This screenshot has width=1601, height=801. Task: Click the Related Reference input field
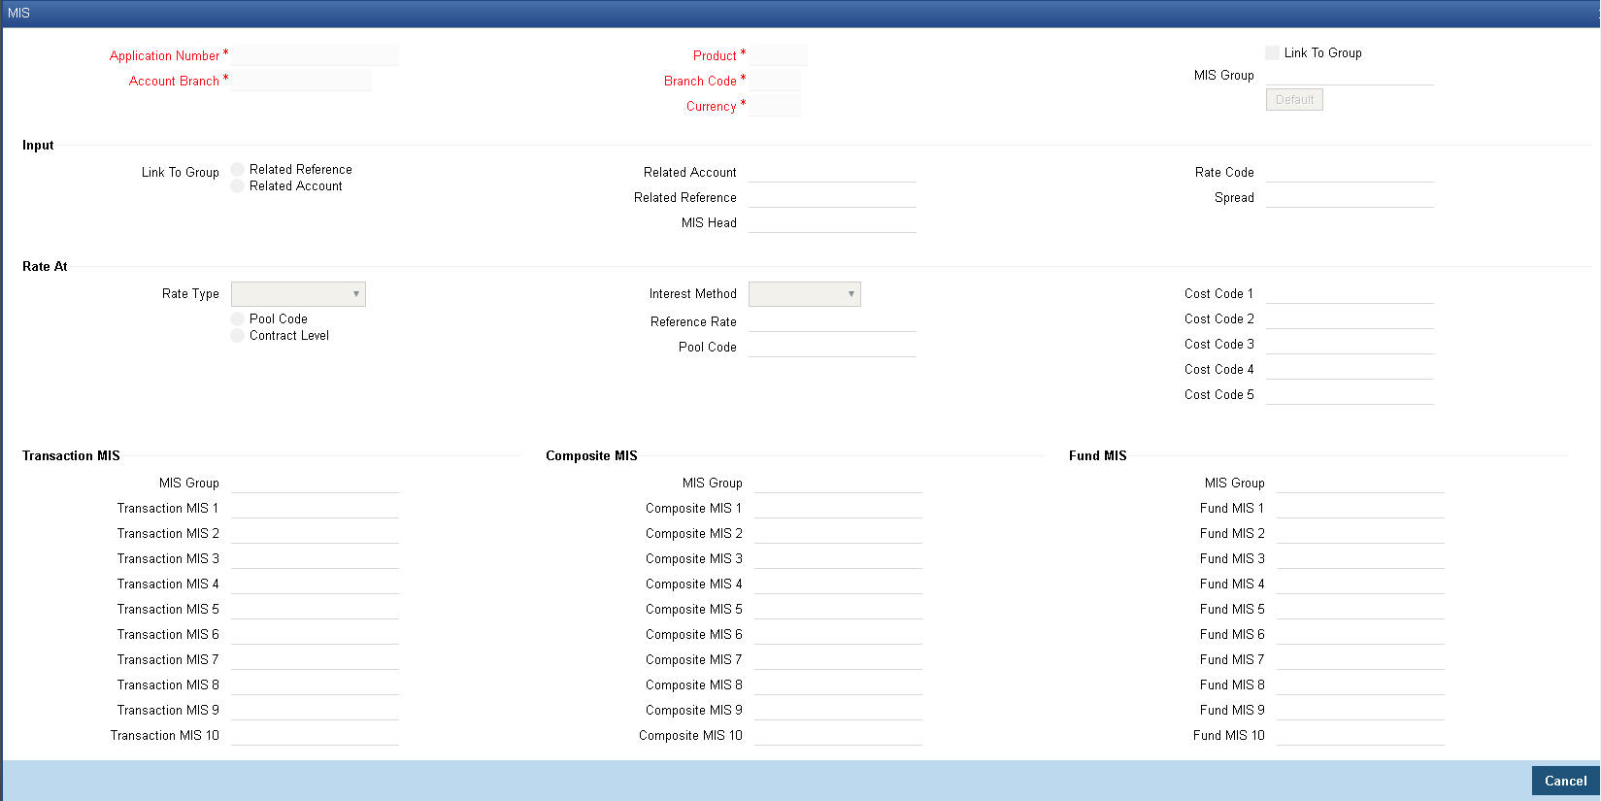click(832, 197)
